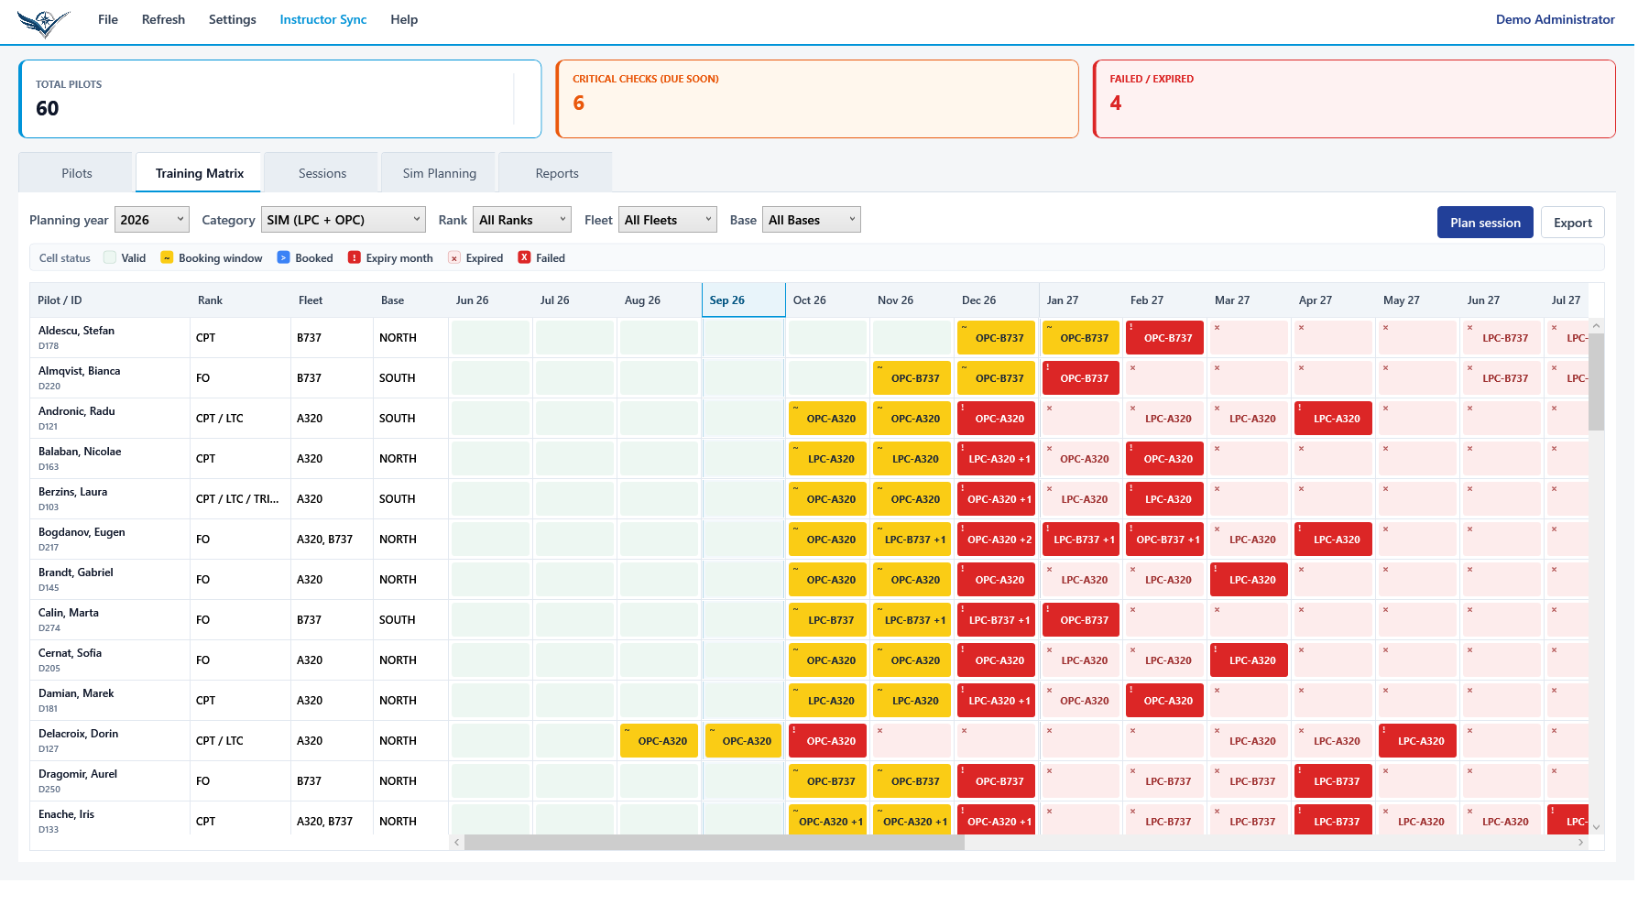Viewport: 1649px width, 916px height.
Task: Click the Sep 26 column header
Action: [744, 300]
